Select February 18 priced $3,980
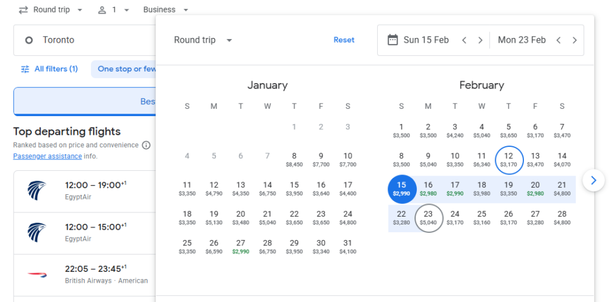Viewport: 616px width, 302px height. 482,188
